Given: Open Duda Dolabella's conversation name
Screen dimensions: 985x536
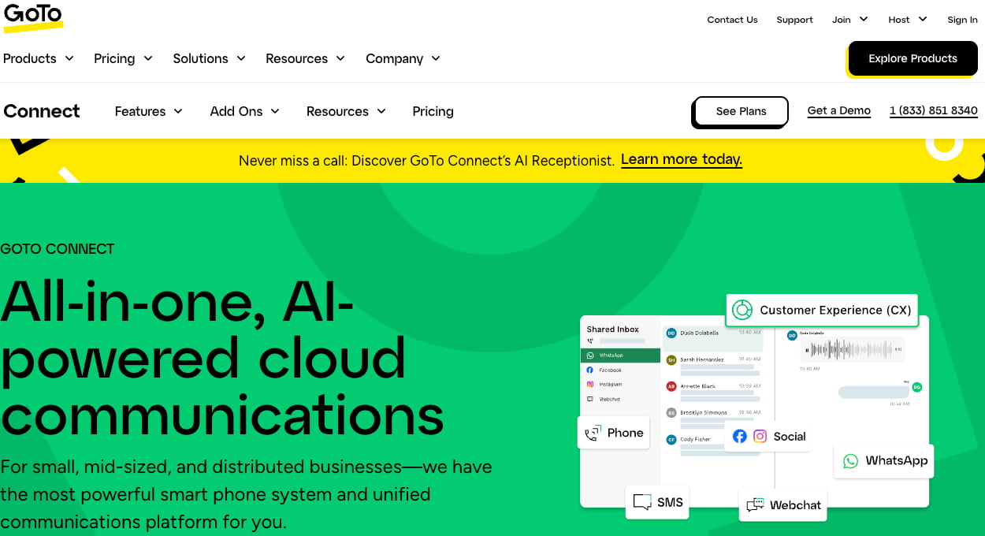Looking at the screenshot, I should coord(699,333).
